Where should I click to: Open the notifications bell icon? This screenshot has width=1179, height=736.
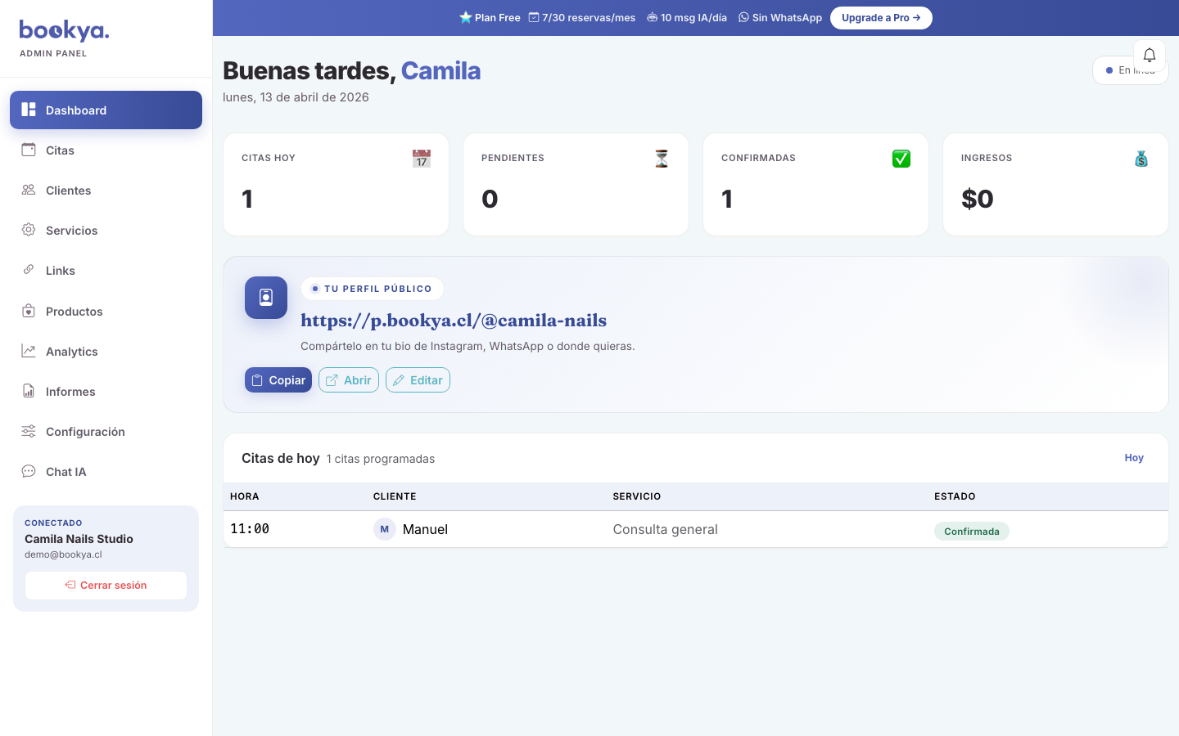point(1150,55)
